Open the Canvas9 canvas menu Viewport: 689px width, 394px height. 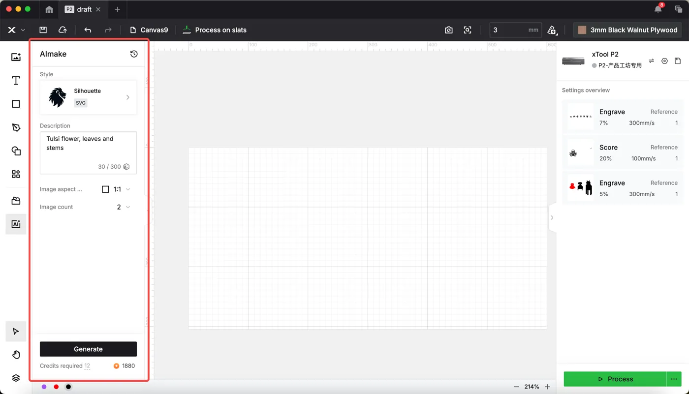149,30
